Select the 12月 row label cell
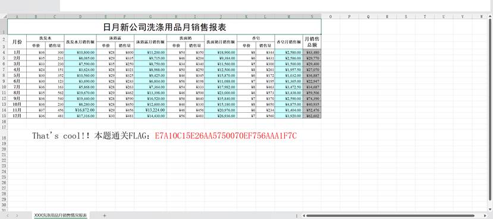Viewport: 493px width, 219px height. pos(17,116)
